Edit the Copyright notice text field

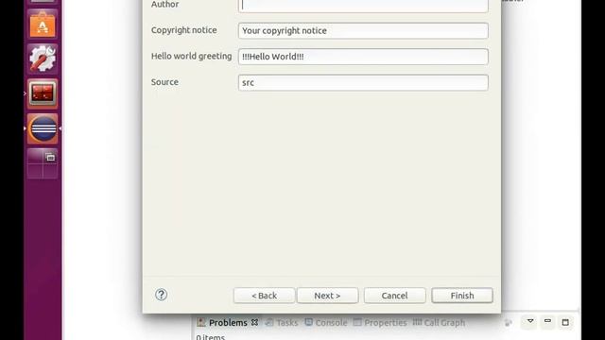[x=363, y=31]
